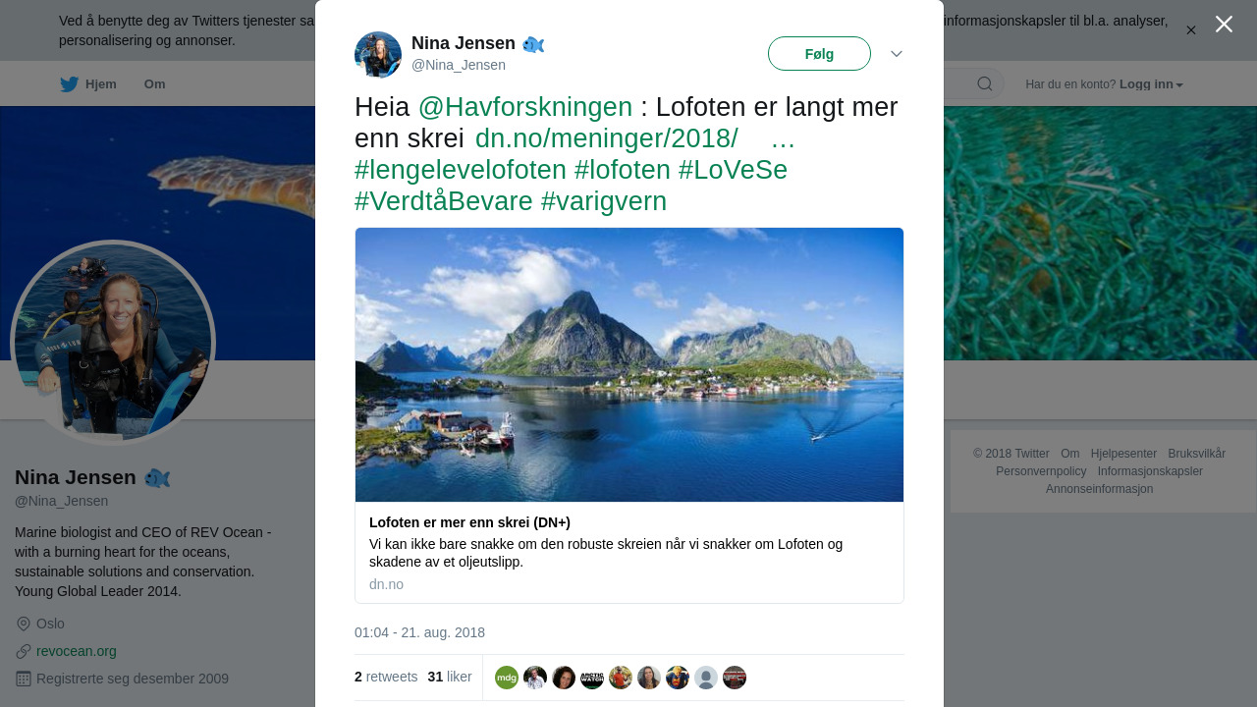The width and height of the screenshot is (1257, 707).
Task: Open the Logg inn dropdown
Action: click(1151, 84)
